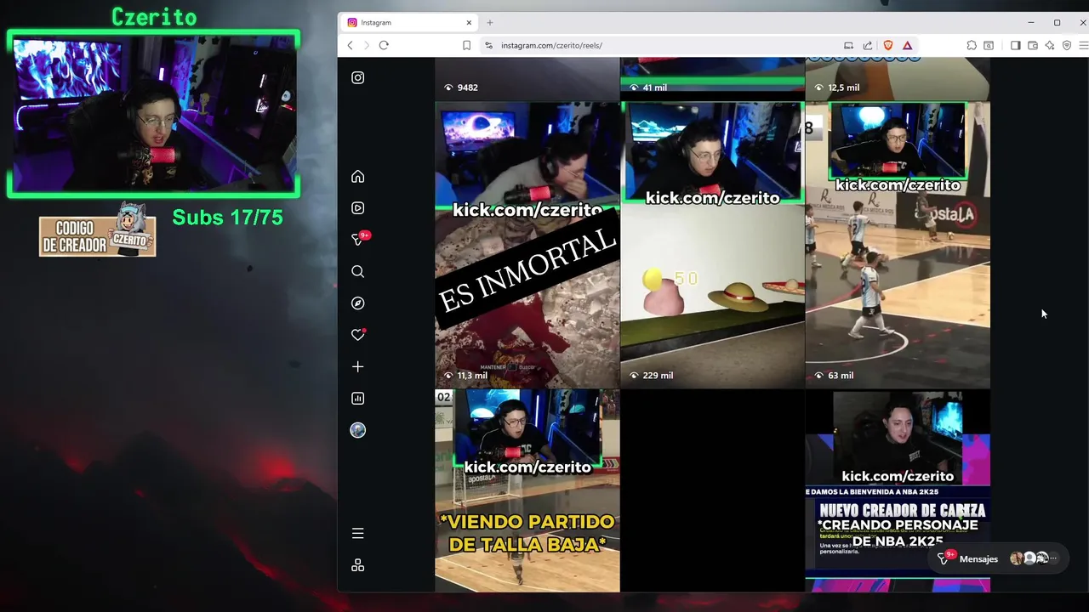
Task: Toggle the browser sidebar panel icon
Action: 1016,45
